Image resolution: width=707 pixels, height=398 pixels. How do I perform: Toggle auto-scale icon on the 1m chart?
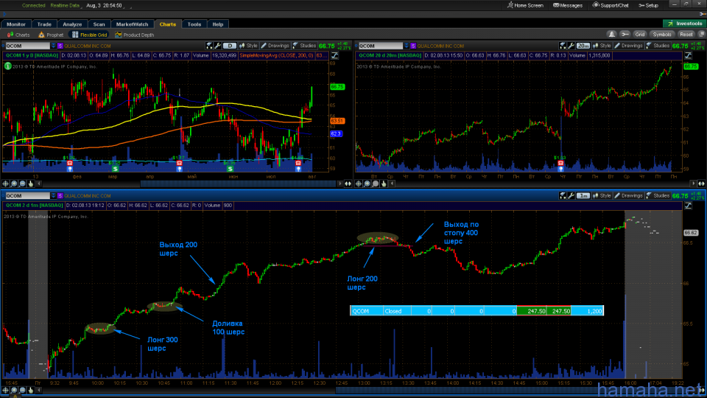click(688, 206)
